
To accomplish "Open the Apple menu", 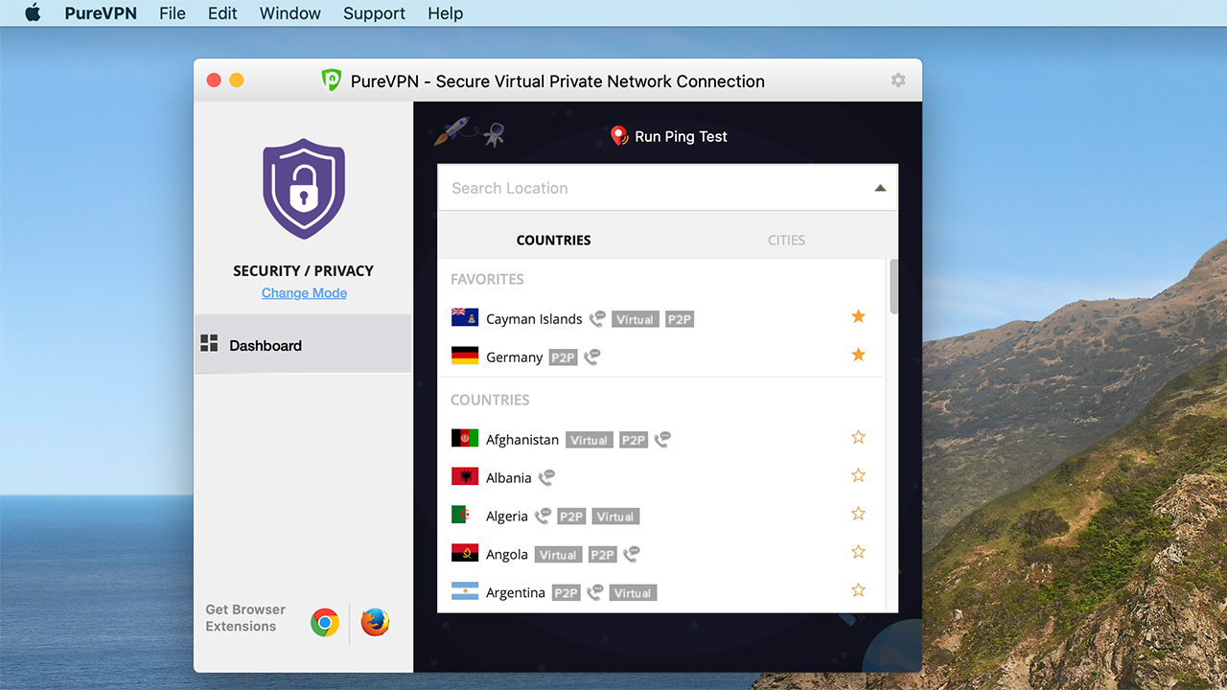I will click(x=33, y=13).
